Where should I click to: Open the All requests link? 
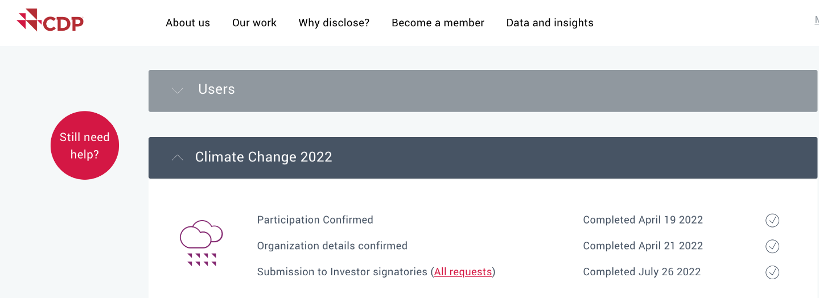point(463,272)
